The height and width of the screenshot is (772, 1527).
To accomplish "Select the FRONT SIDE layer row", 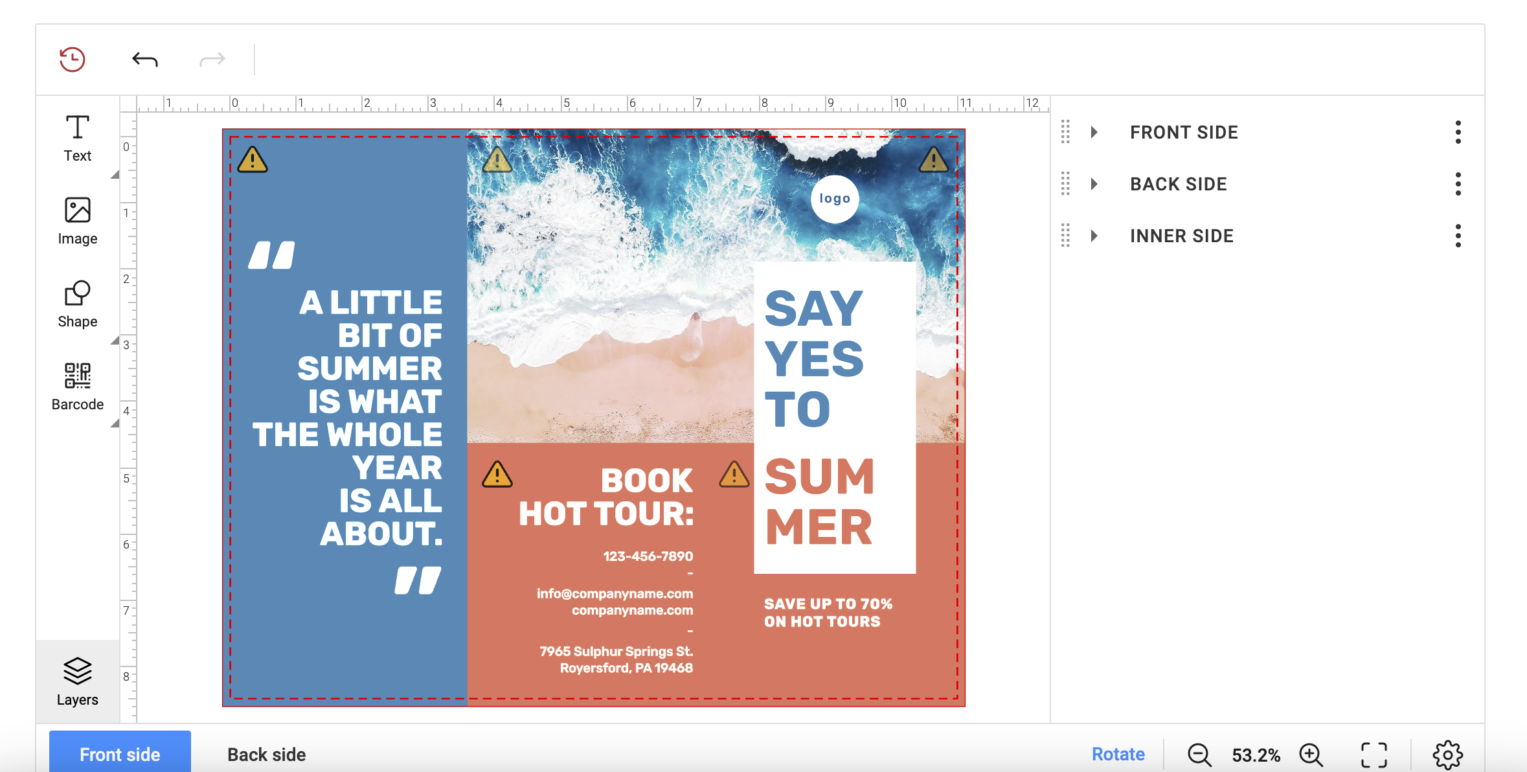I will pos(1267,132).
